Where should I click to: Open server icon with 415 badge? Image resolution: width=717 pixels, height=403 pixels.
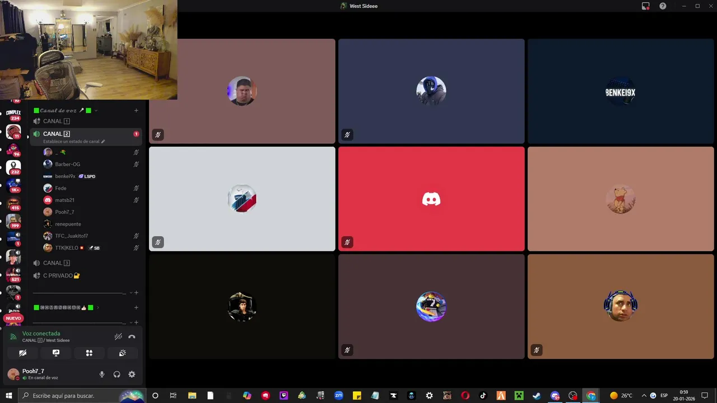tap(13, 204)
